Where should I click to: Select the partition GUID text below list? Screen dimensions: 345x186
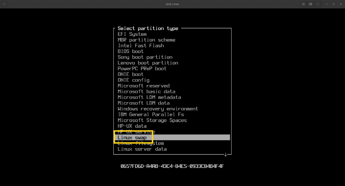pos(172,166)
